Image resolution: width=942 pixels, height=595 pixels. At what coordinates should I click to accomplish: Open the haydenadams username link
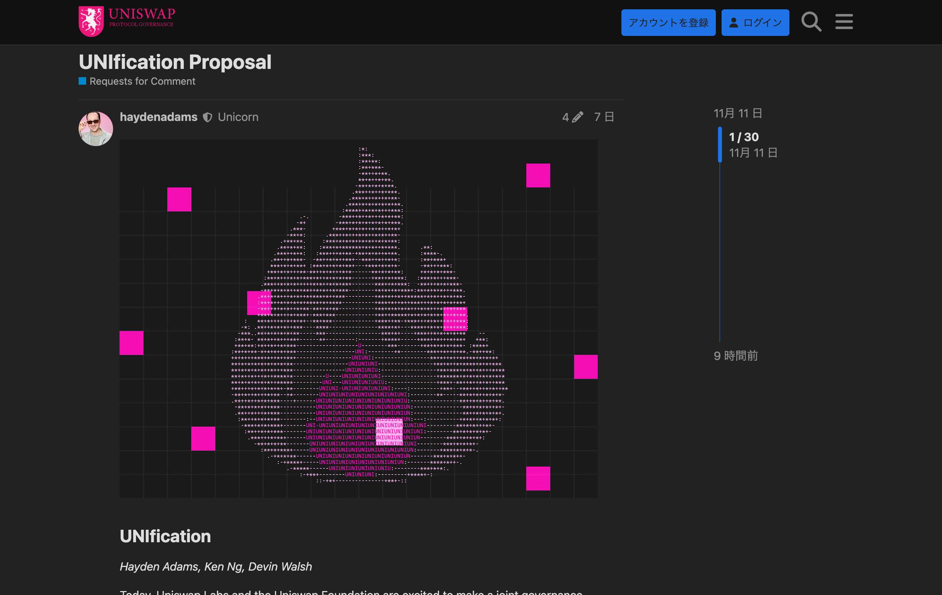pos(158,117)
